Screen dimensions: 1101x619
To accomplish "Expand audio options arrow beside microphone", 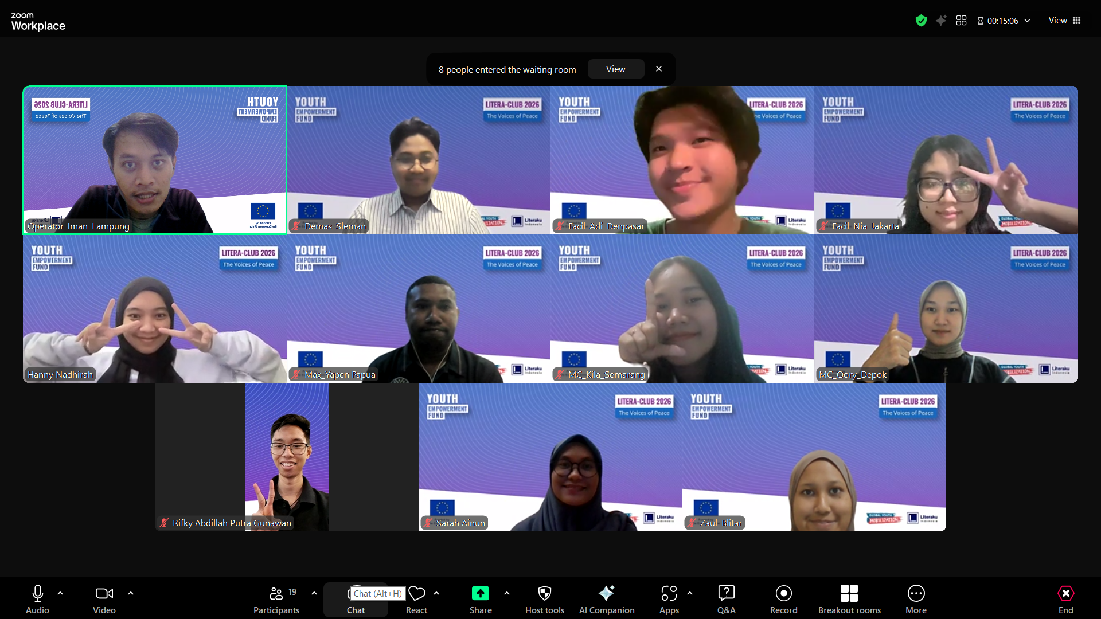I will point(60,593).
